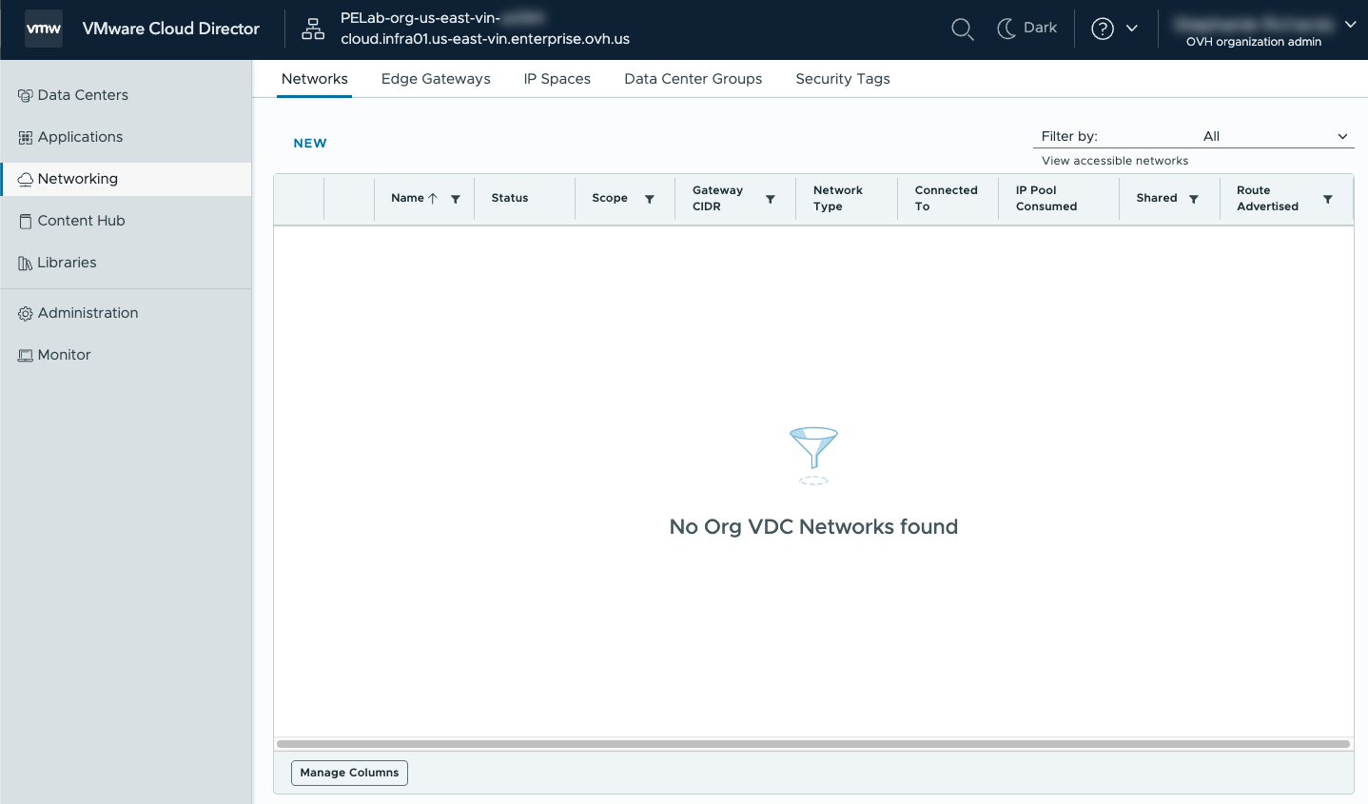Click the Status column header

(x=510, y=198)
